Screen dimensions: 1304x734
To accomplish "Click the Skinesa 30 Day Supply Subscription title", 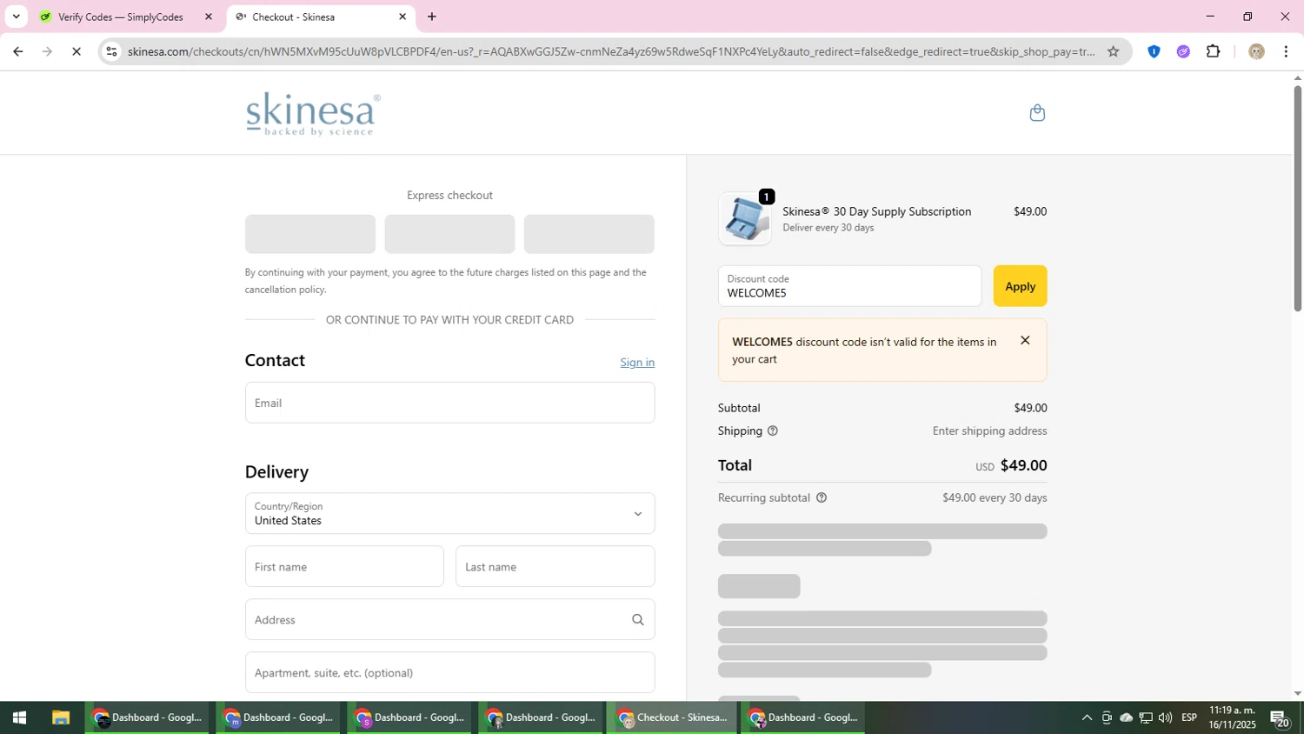I will tap(876, 211).
